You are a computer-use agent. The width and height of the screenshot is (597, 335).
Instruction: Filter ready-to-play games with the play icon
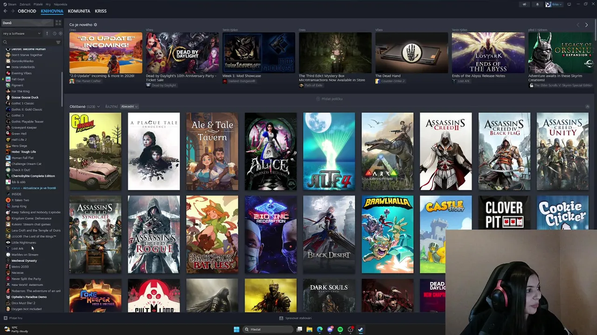point(60,33)
